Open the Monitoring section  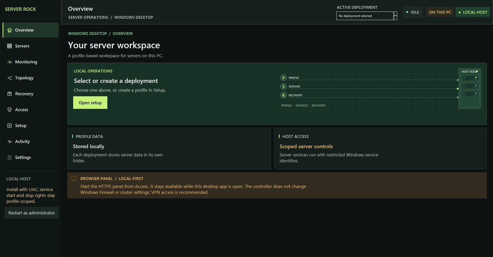31,62
